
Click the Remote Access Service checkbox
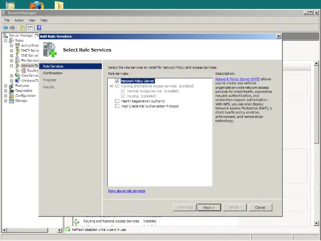123,91
